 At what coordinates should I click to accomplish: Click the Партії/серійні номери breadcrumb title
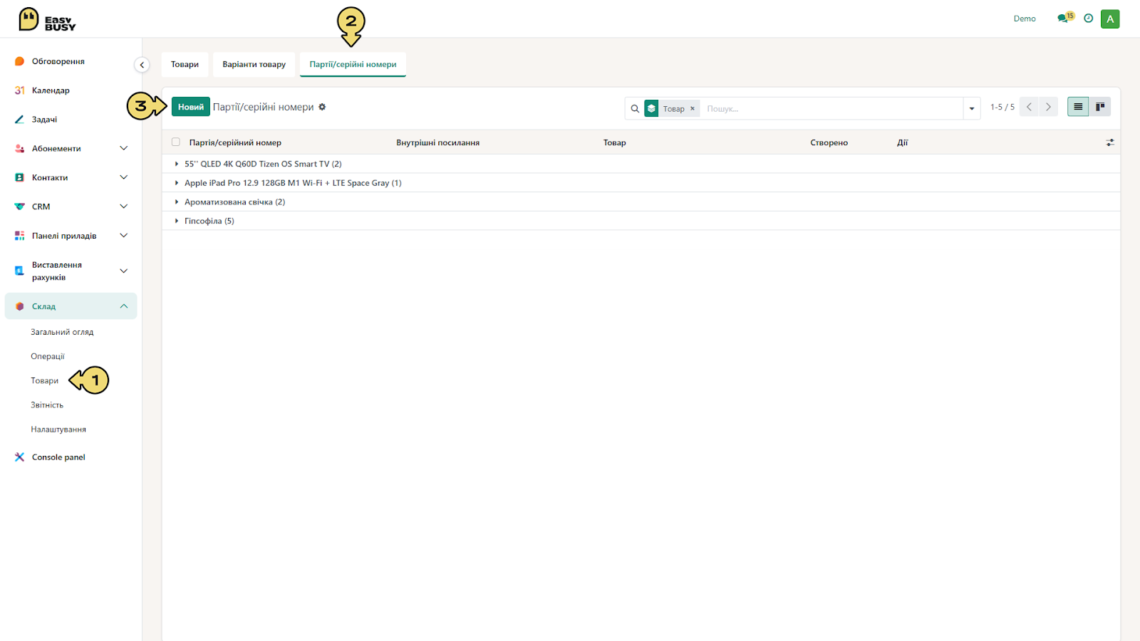coord(263,107)
